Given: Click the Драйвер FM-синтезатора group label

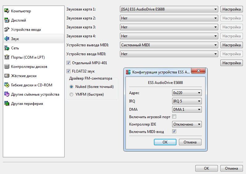Looking at the screenshot, I should 91,78.
